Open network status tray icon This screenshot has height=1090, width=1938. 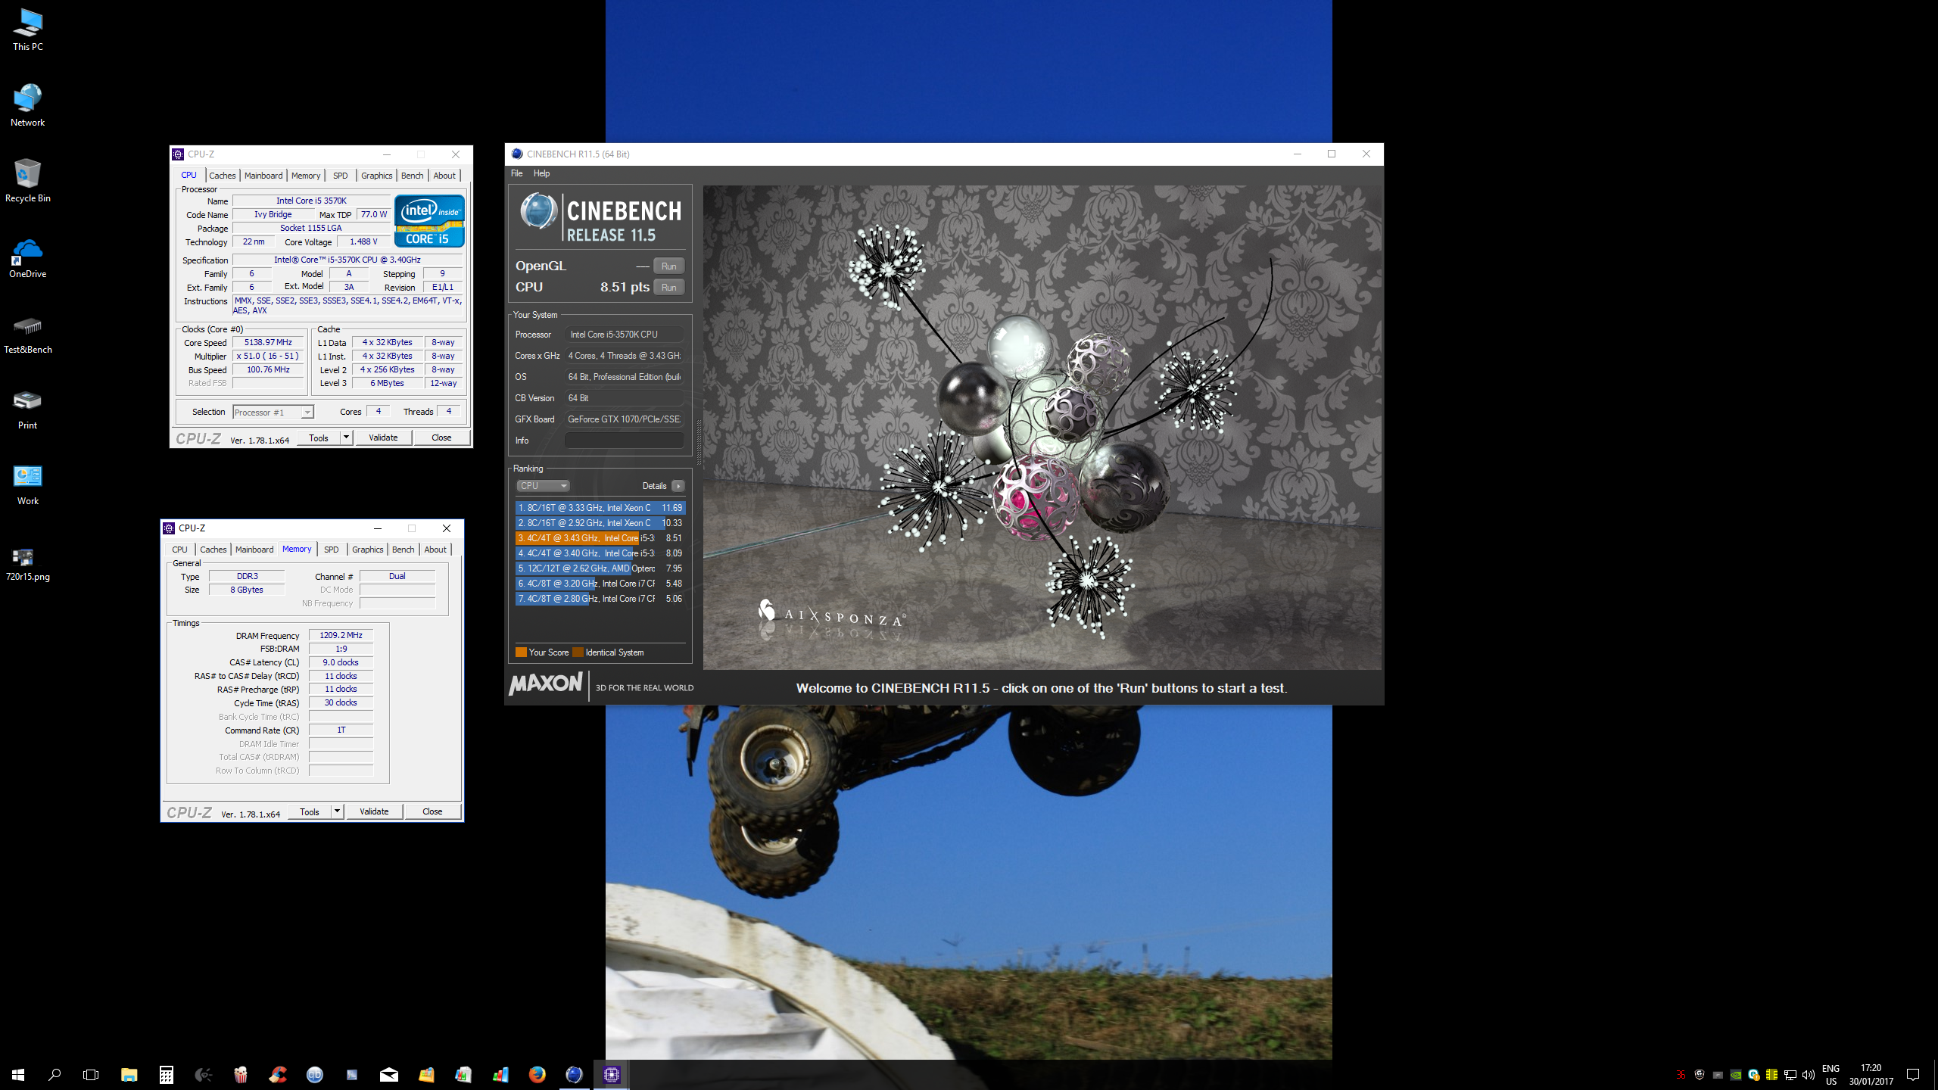coord(1790,1075)
